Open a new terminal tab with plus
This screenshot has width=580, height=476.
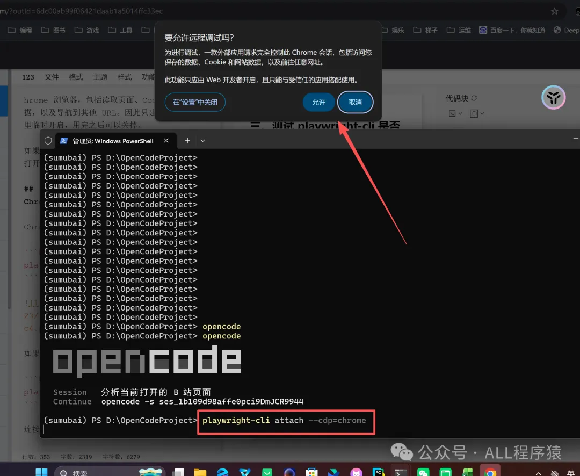[187, 141]
